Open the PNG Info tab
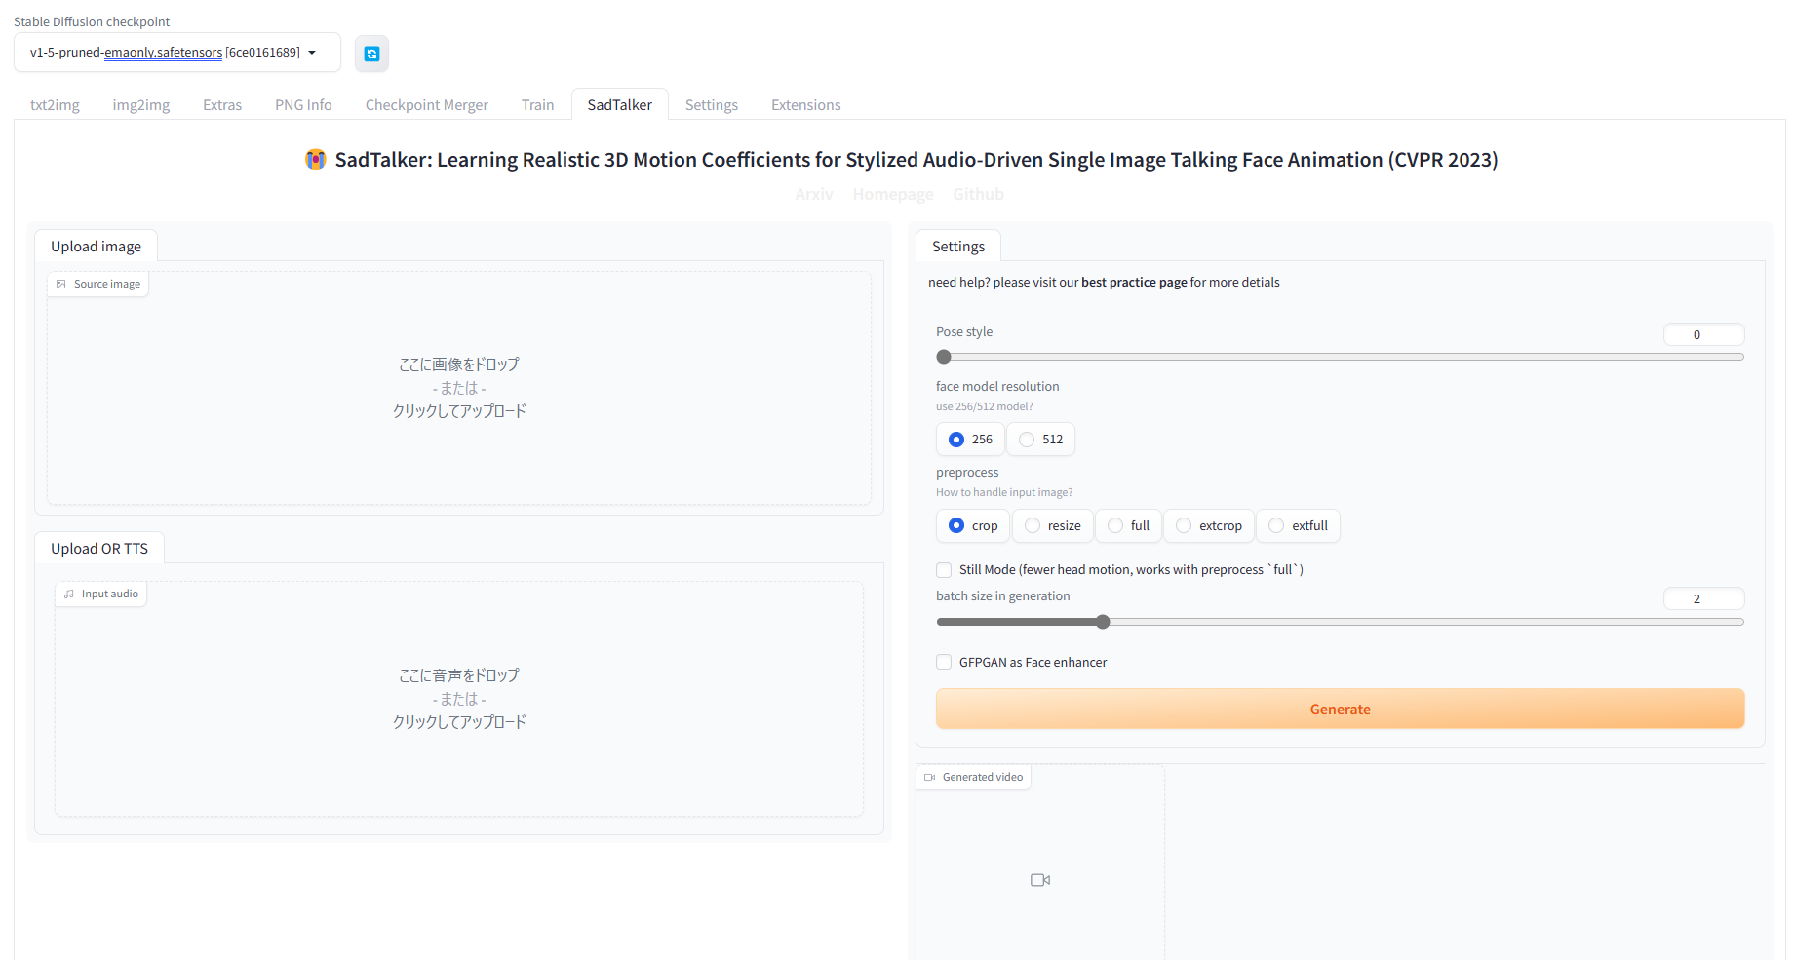 (303, 105)
